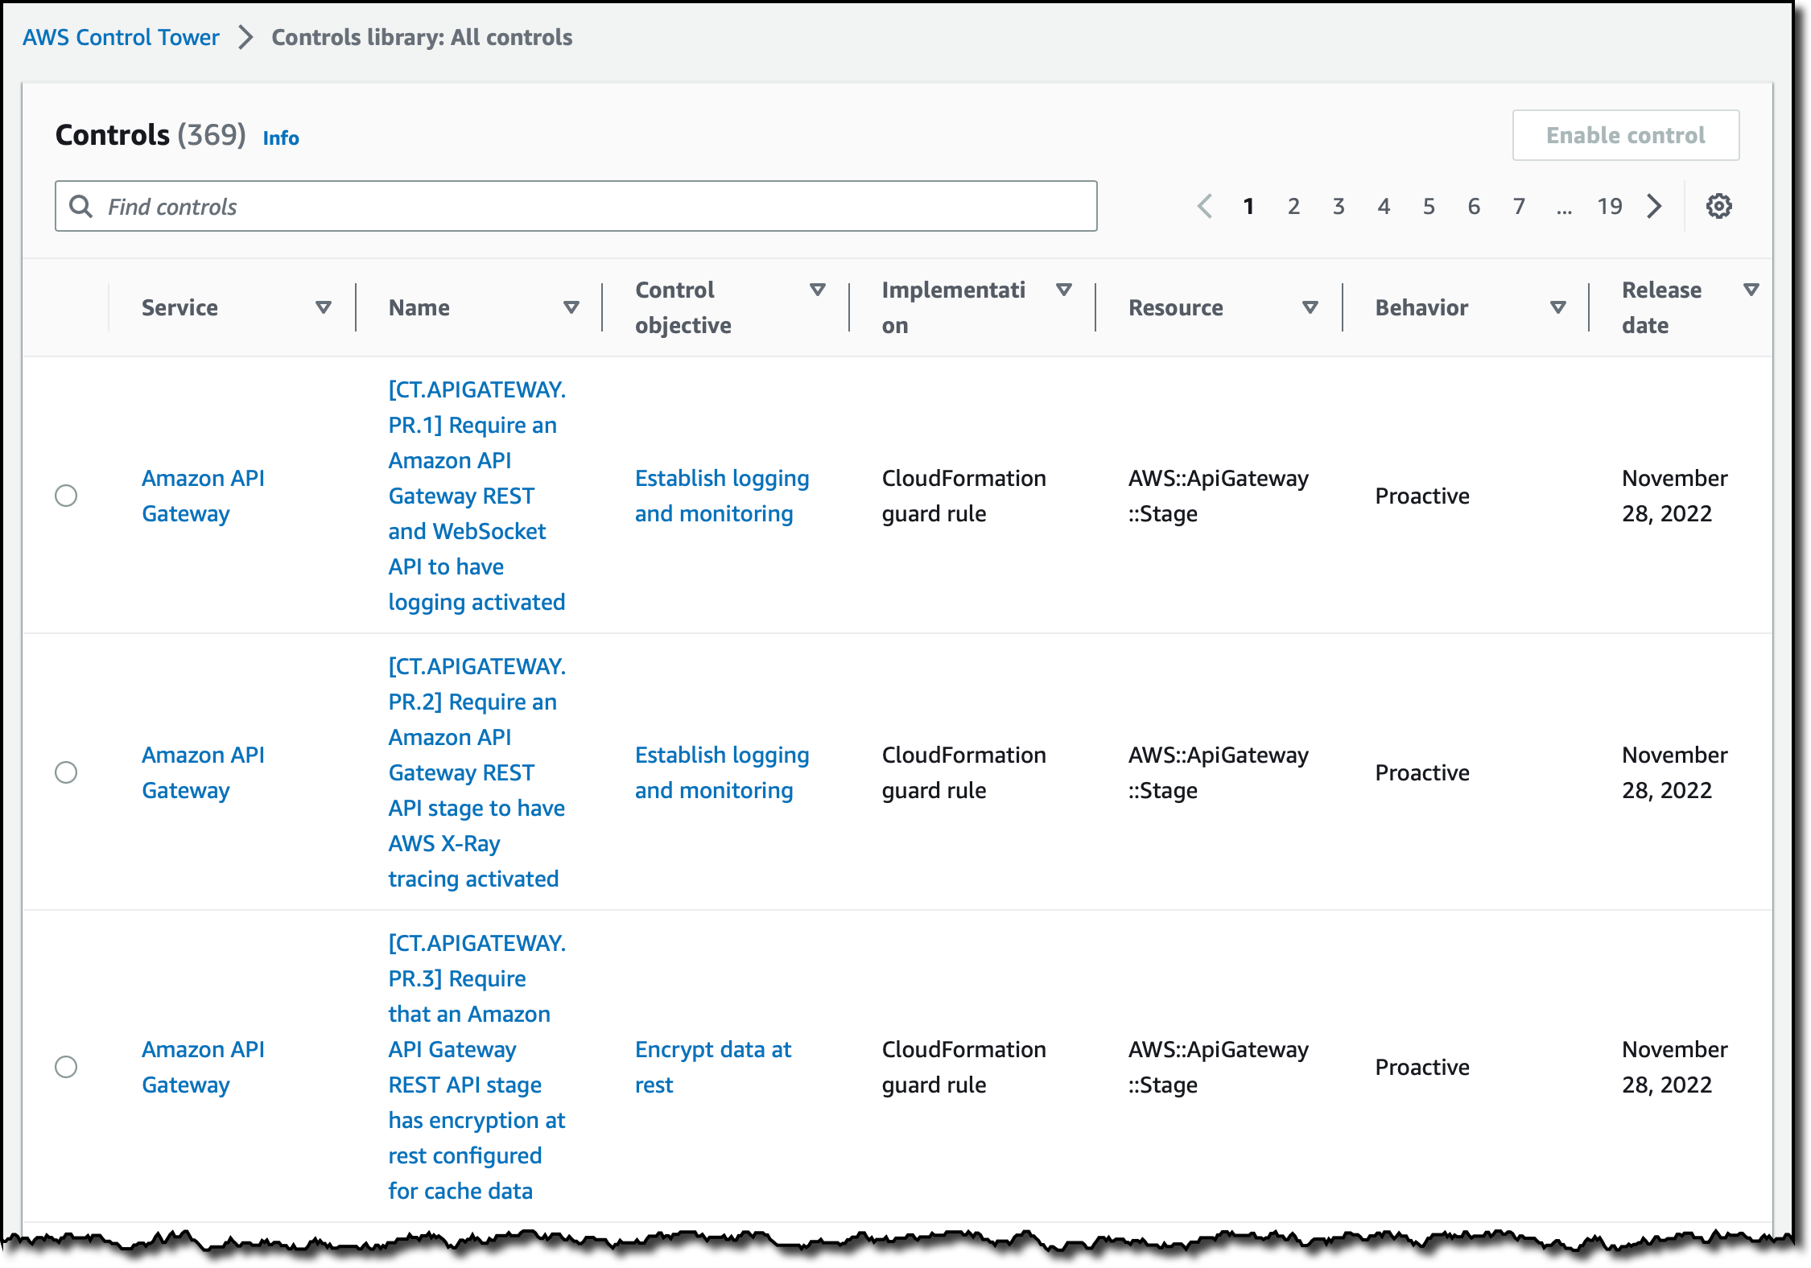Open AWS Control Tower breadcrumb link
Screen dimensions: 1811x1268
tap(121, 37)
